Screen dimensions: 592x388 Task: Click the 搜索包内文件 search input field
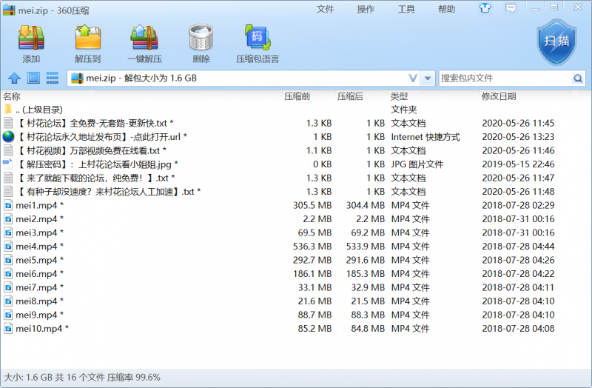click(505, 78)
